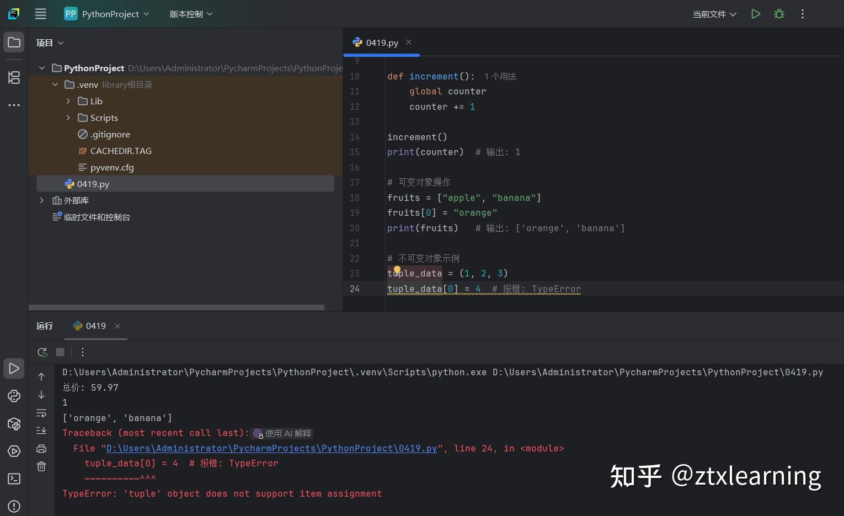
Task: Open the Structure tool window in the sidebar
Action: point(14,77)
